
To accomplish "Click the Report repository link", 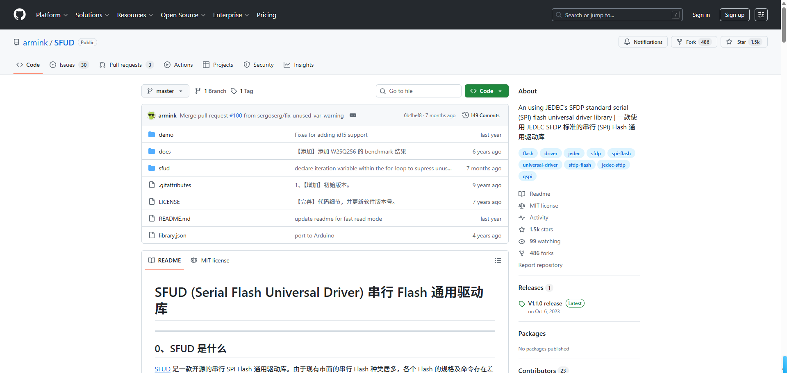I will [540, 265].
